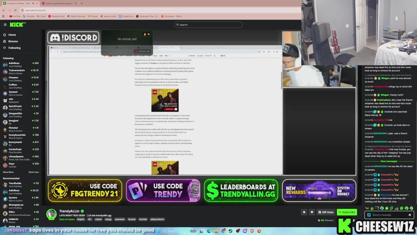Focus the kick.com/trendyallin address bar

tap(156, 10)
